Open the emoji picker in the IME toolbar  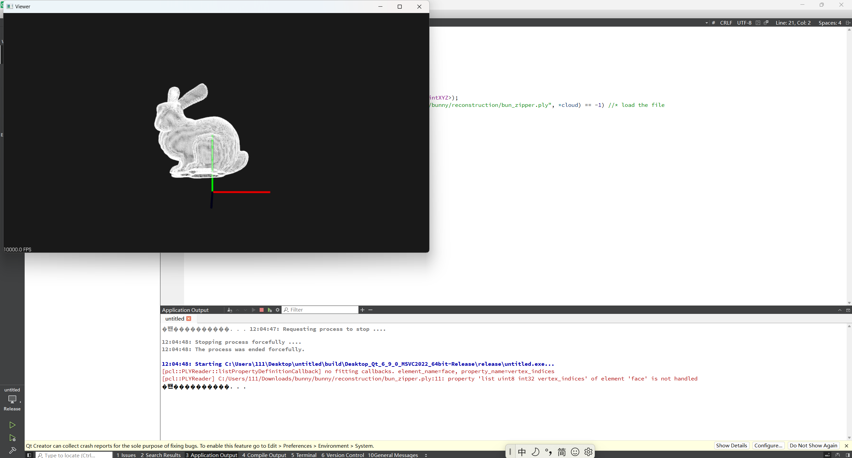point(575,452)
